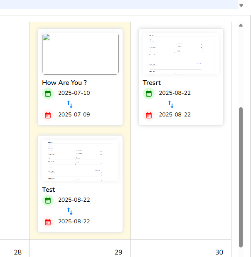Click red calendar icon on How Are You card

(48, 115)
